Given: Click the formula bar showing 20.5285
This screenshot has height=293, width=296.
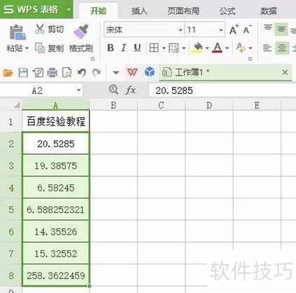Looking at the screenshot, I should pos(222,90).
